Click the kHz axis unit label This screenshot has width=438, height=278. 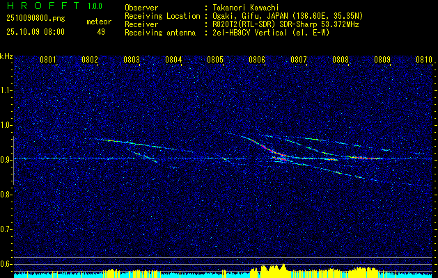[6, 56]
